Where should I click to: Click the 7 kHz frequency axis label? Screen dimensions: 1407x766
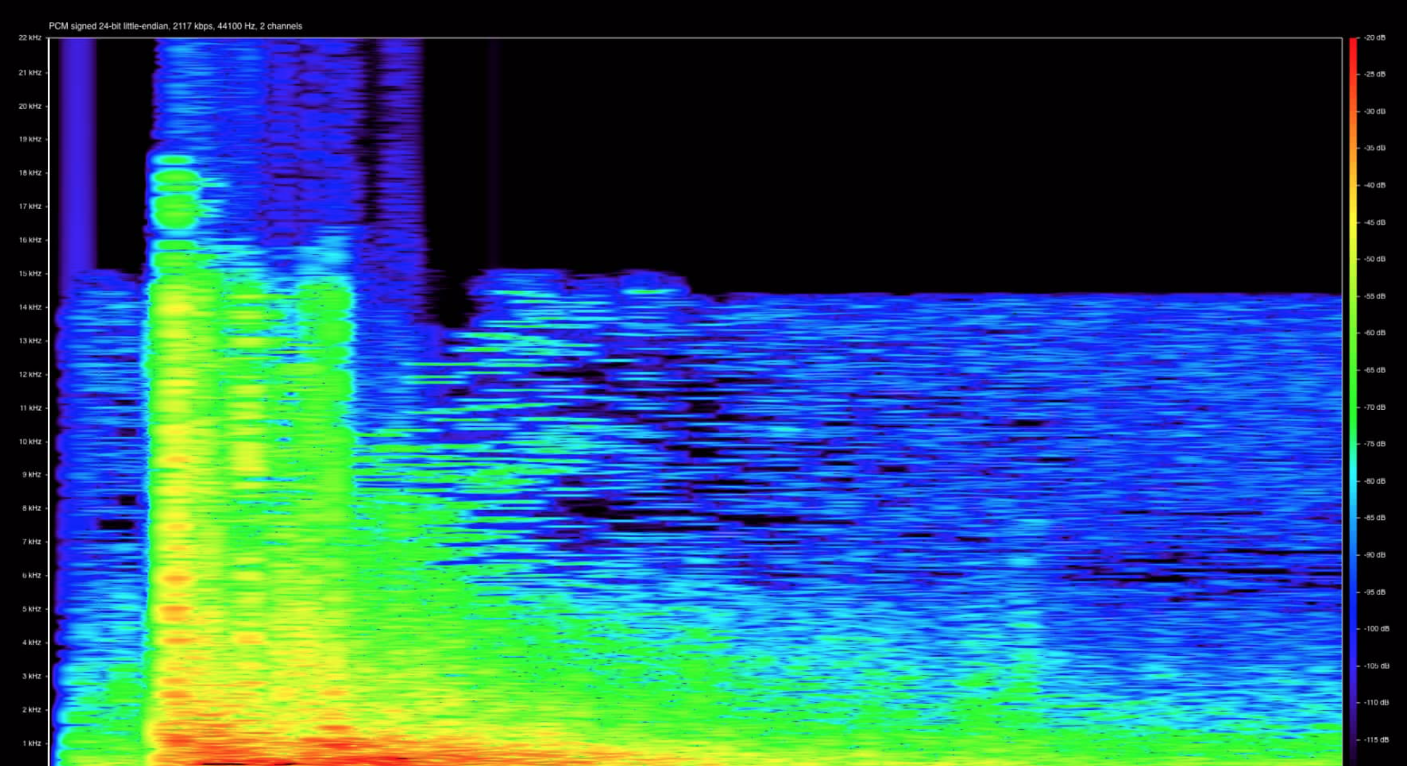tap(32, 542)
